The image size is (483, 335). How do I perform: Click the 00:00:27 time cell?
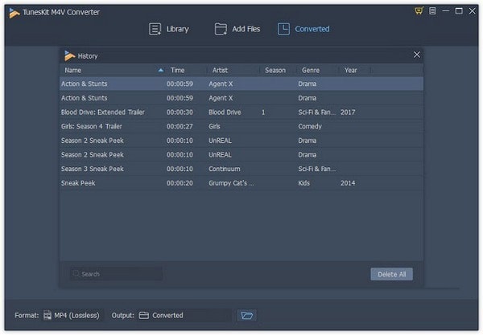point(180,126)
